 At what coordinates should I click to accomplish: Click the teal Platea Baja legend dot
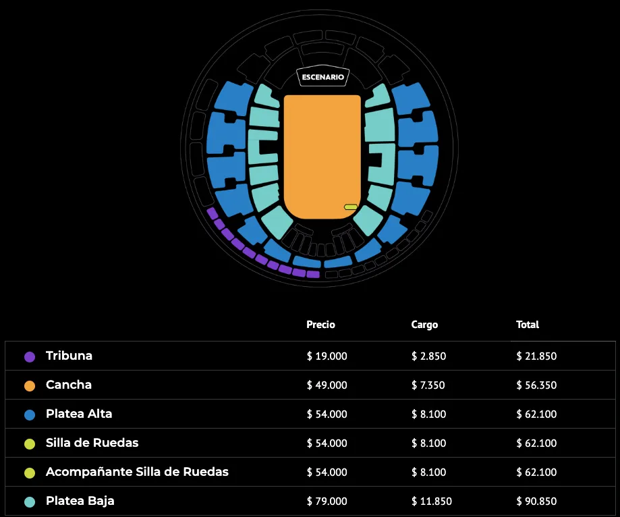coord(30,501)
